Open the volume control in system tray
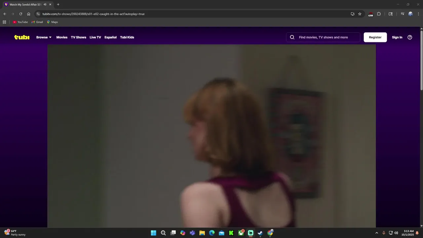 coord(396,233)
